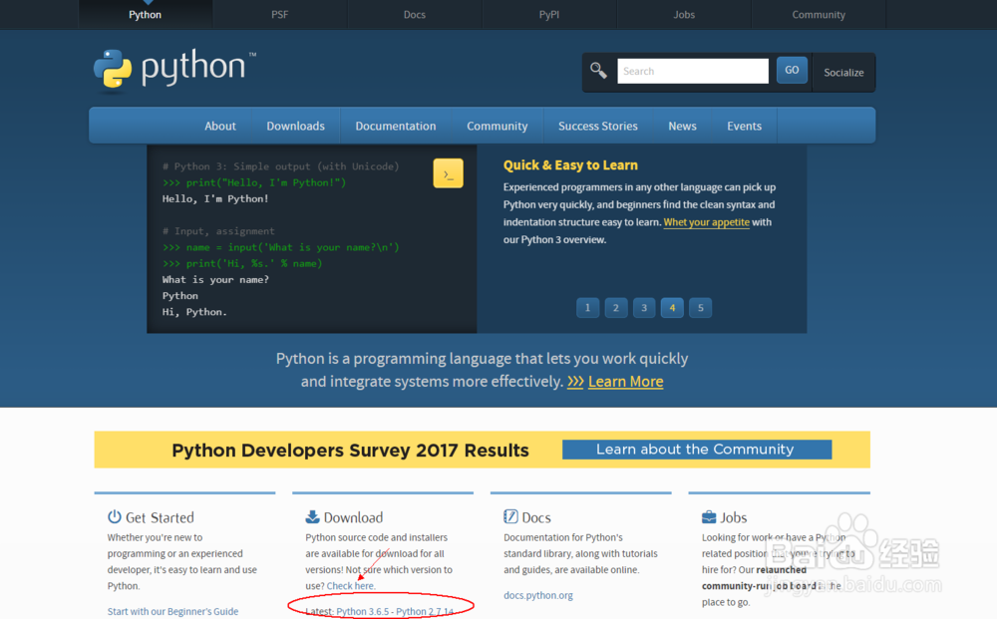
Task: Launch interactive shell with yellow terminal icon
Action: point(449,173)
